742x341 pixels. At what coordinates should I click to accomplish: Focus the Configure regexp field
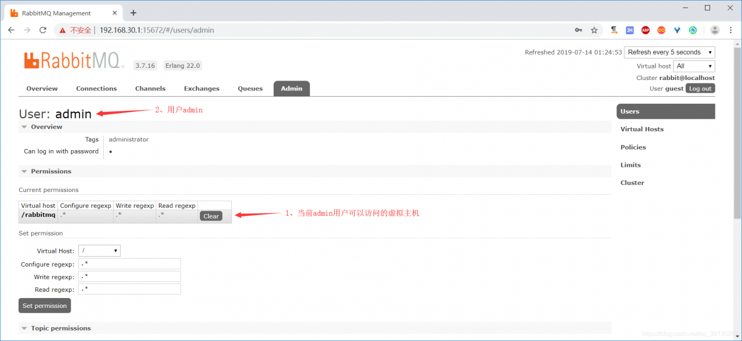click(129, 264)
